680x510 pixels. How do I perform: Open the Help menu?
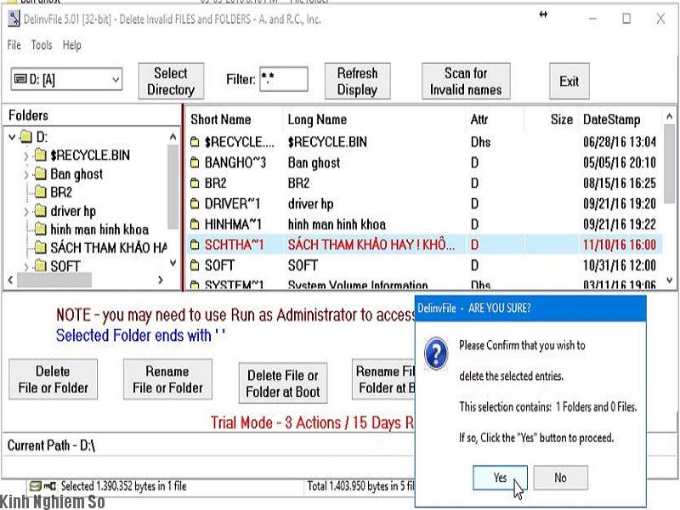coord(72,45)
